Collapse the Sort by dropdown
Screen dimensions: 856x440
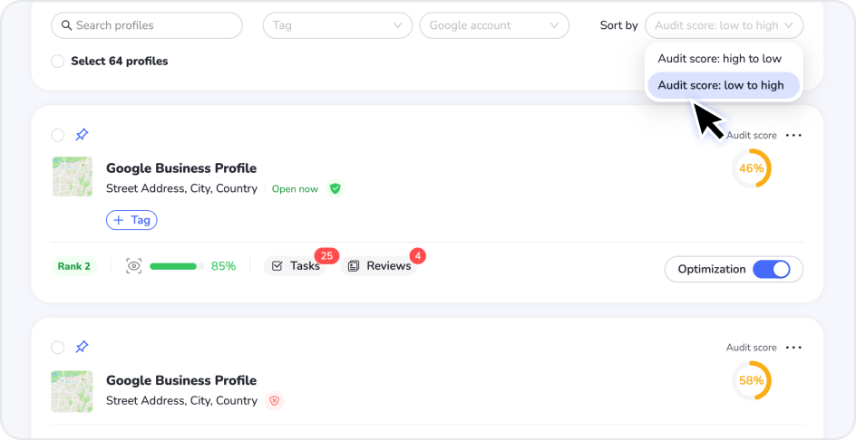pyautogui.click(x=724, y=25)
